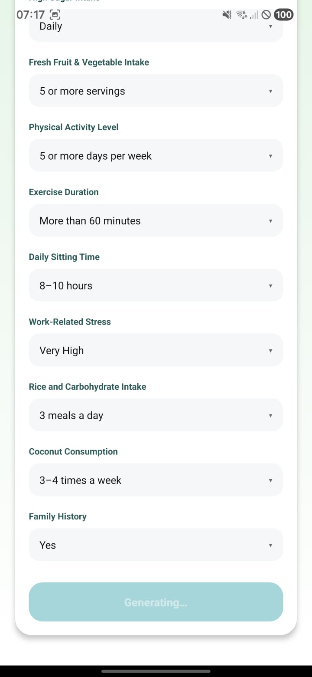The image size is (312, 677).
Task: Expand the Exercise Duration selector
Action: pos(156,220)
